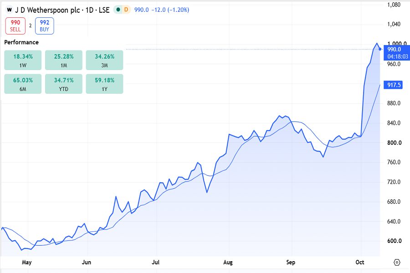Click the spread value 2 between Sell and Buy
This screenshot has width=410, height=273.
point(31,25)
